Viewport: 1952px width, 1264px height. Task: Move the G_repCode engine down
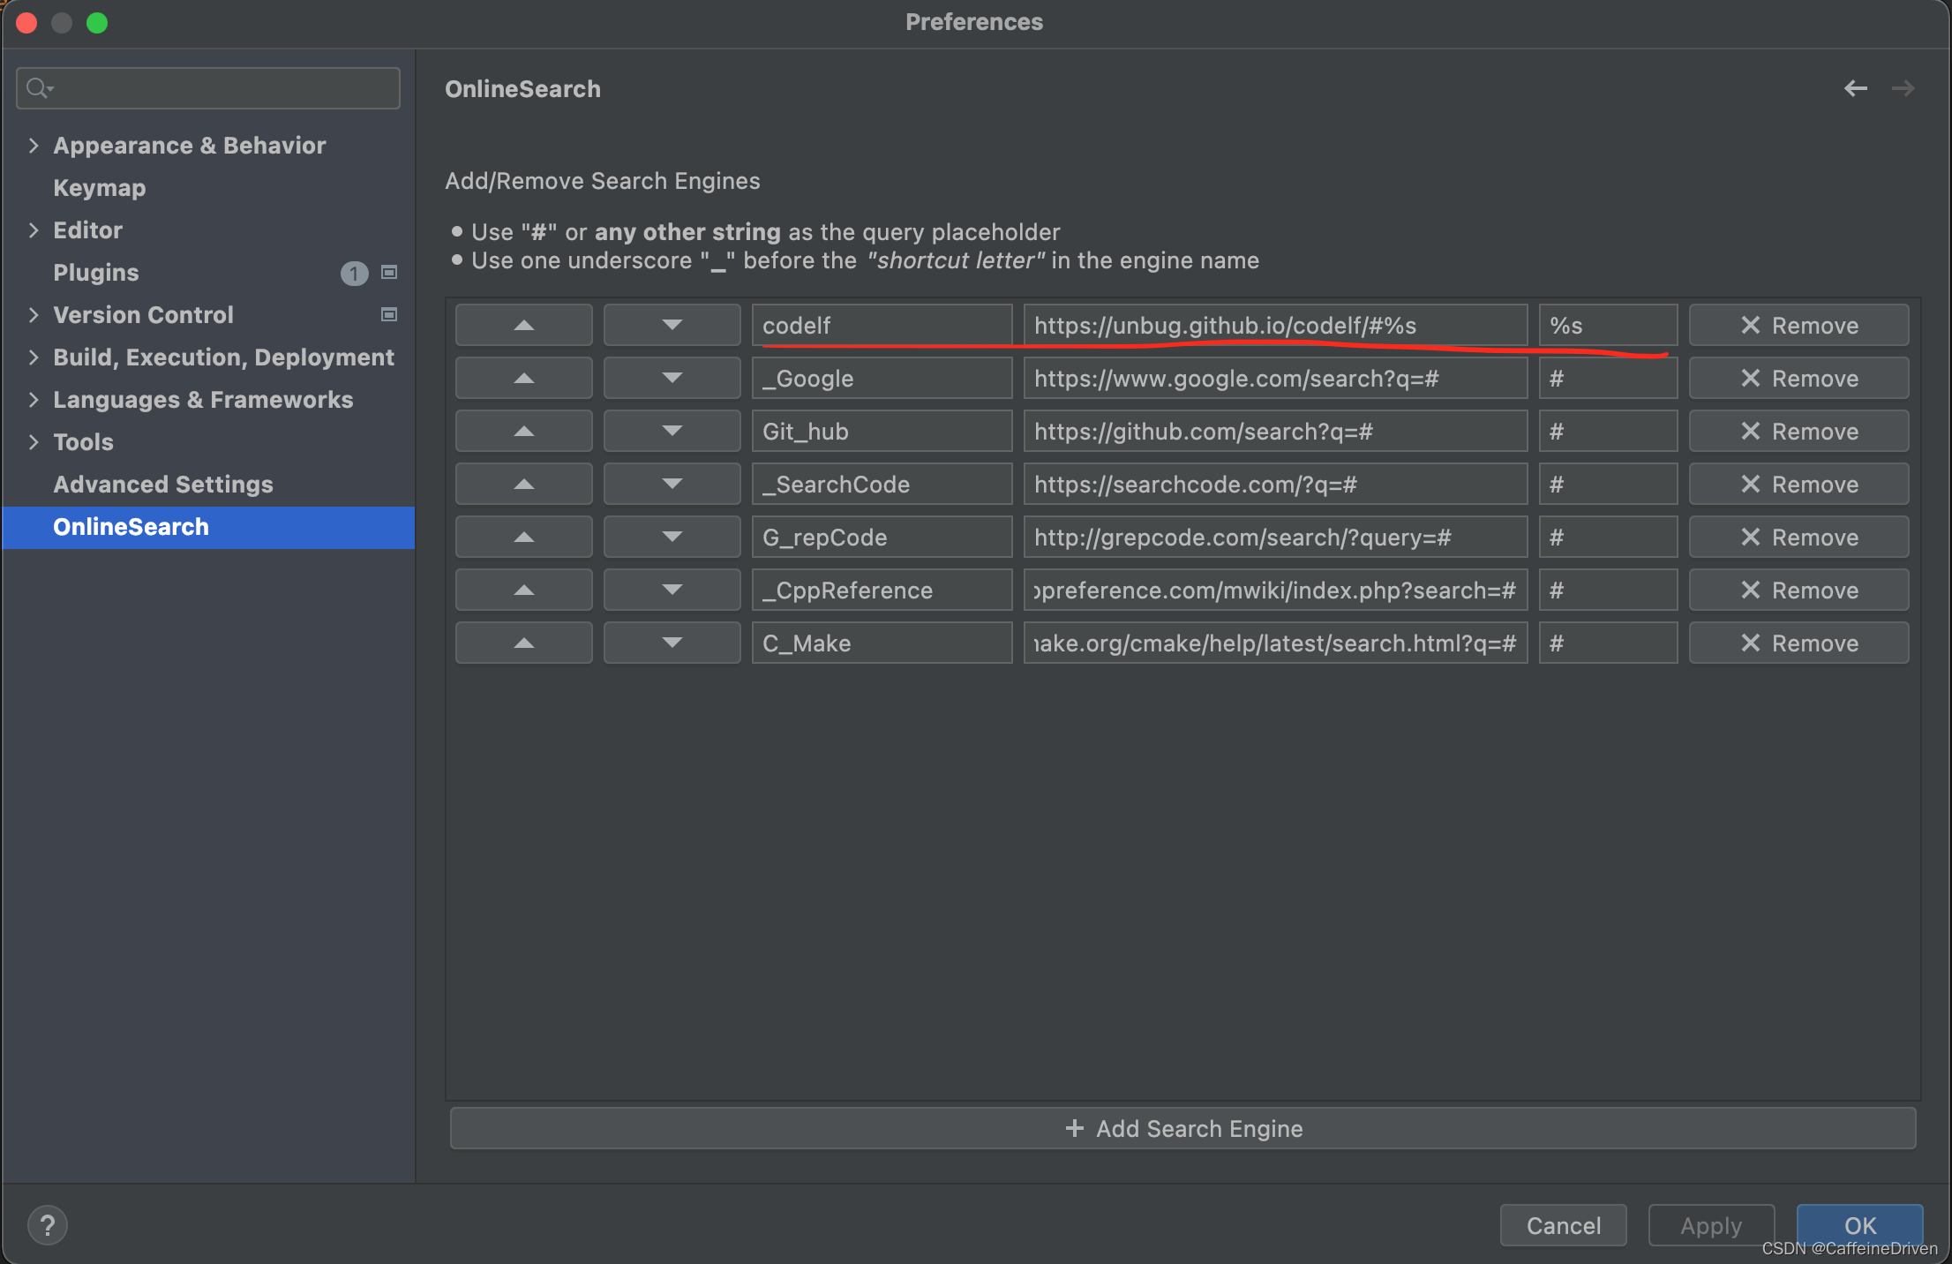(x=672, y=537)
